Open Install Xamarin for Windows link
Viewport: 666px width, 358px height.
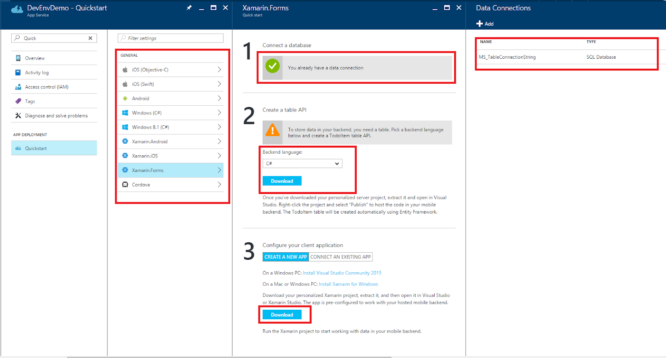pyautogui.click(x=348, y=284)
